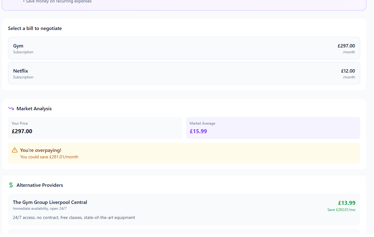Select the Gym subscription bill
374x237 pixels.
click(x=184, y=48)
